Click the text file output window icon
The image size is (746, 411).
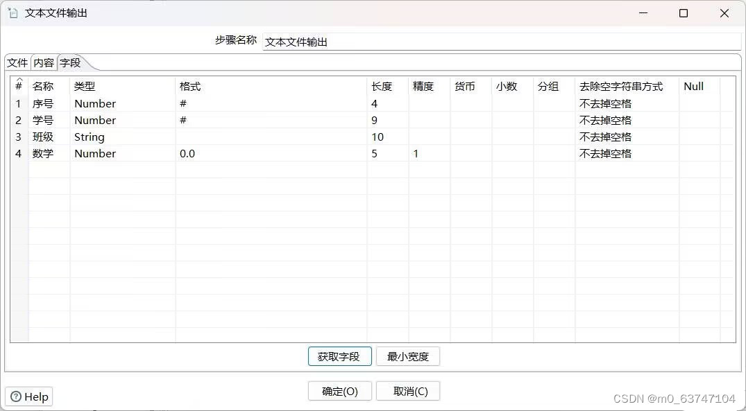(13, 13)
